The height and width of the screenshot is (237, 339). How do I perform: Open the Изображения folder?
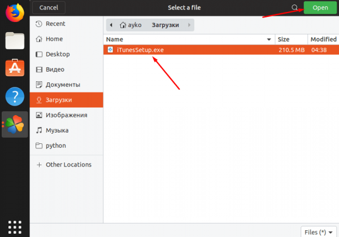pyautogui.click(x=66, y=115)
